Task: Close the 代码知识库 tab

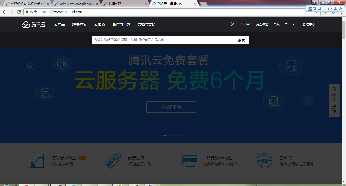Action: 48,4
